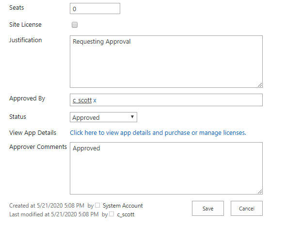
Task: Open System Account creator name
Action: [x=123, y=206]
